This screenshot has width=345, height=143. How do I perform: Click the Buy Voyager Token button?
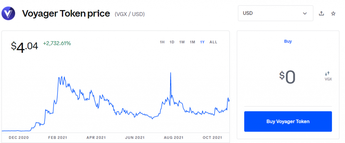click(288, 121)
